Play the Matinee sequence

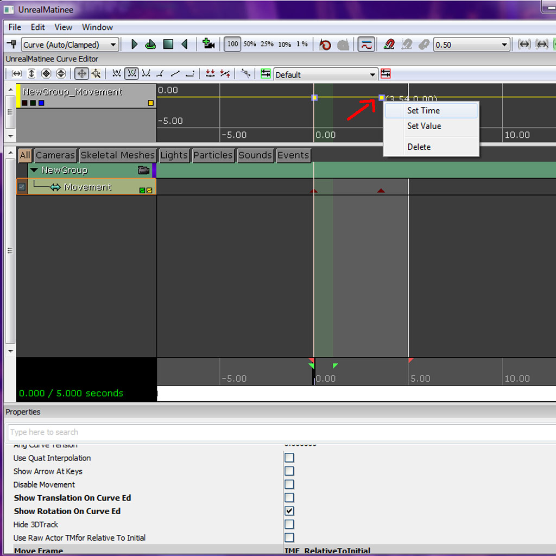click(134, 45)
